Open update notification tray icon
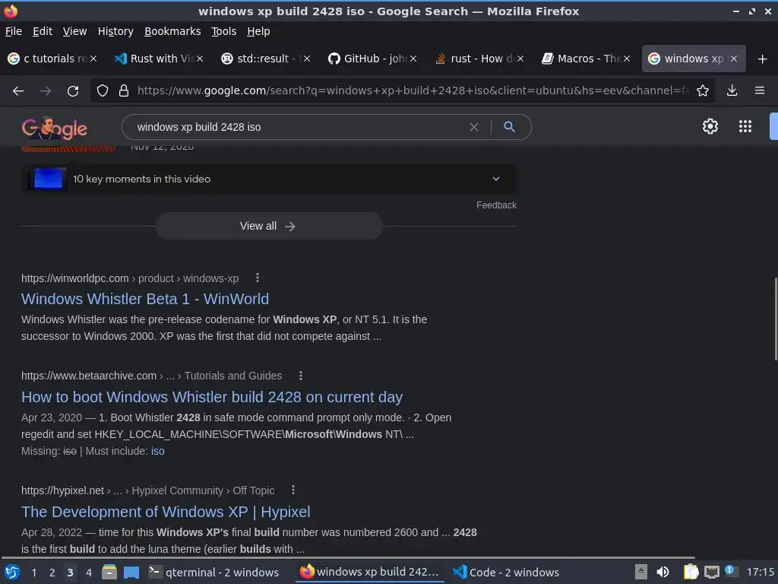Image resolution: width=778 pixels, height=584 pixels. 730,570
